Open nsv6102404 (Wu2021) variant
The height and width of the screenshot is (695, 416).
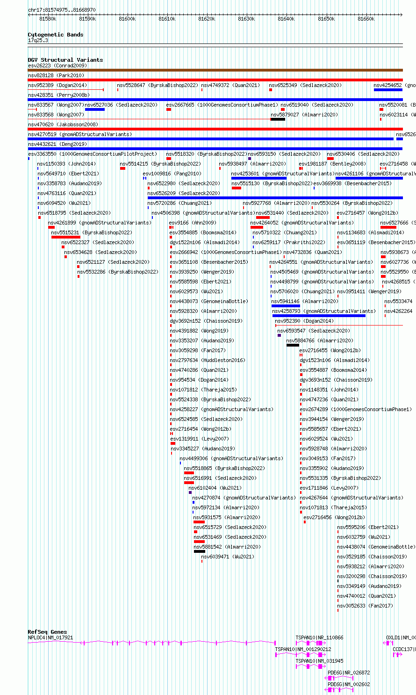point(215,488)
